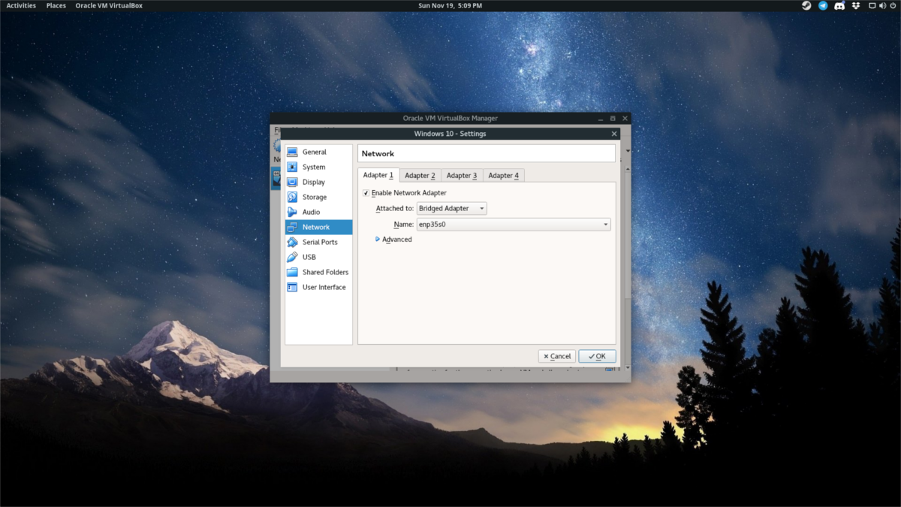
Task: Open the USB settings category
Action: click(309, 258)
